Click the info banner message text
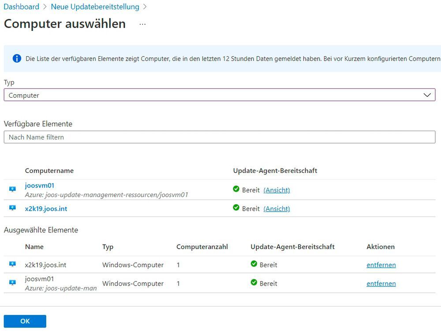 coord(233,59)
